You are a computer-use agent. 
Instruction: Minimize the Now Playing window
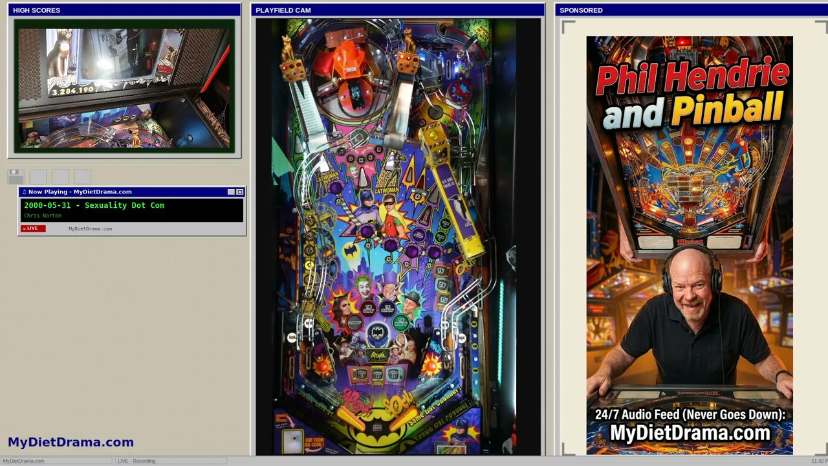point(231,192)
